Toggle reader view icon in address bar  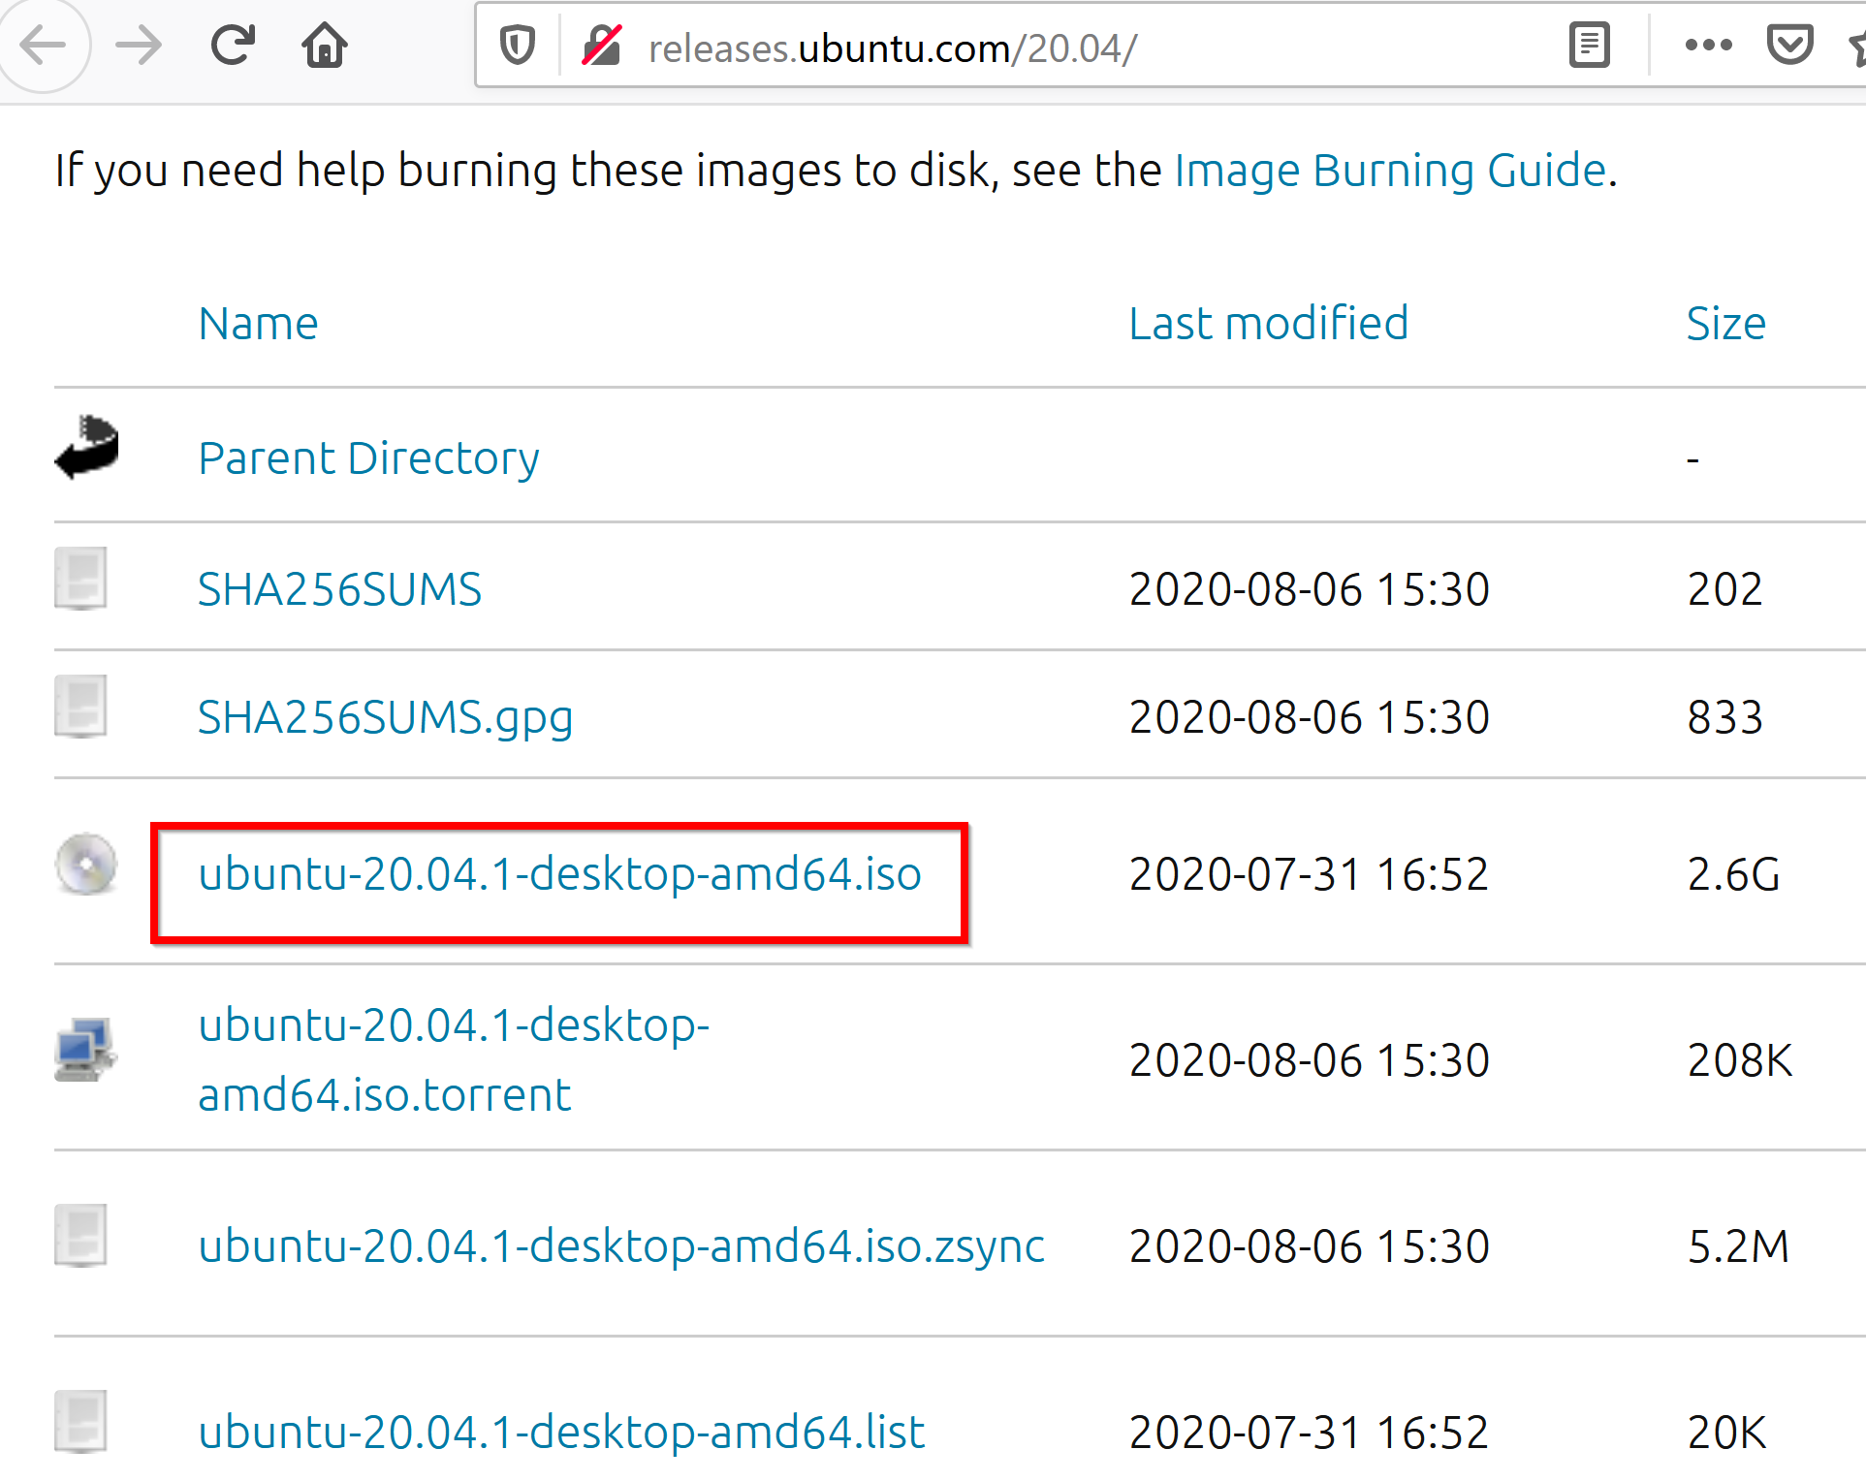point(1590,46)
